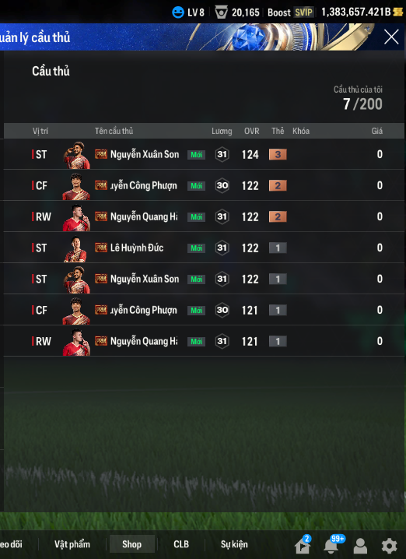Click the home icon with 2 badge
Screen dimensions: 406x559
(303, 544)
